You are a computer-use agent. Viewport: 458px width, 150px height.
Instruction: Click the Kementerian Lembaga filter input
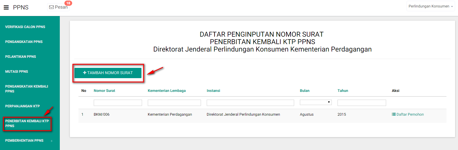coord(174,103)
